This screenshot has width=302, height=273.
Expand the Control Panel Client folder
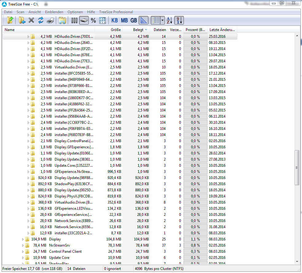pos(23,252)
